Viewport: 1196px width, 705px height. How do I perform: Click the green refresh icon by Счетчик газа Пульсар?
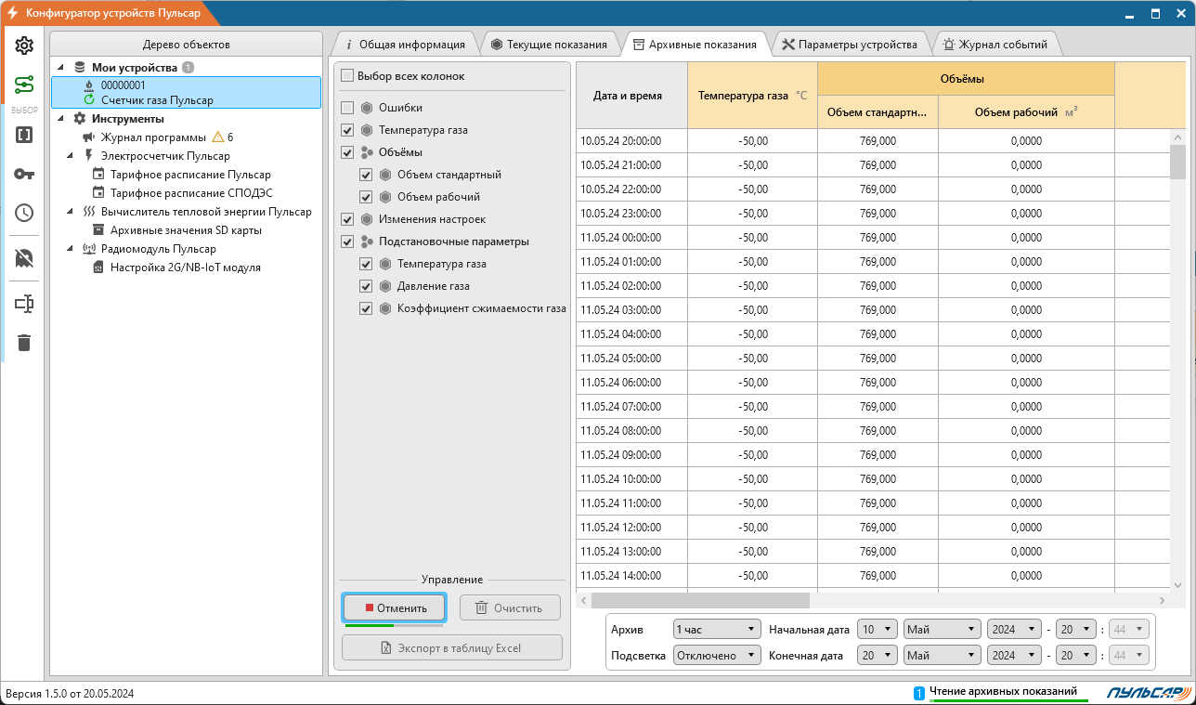click(x=89, y=99)
